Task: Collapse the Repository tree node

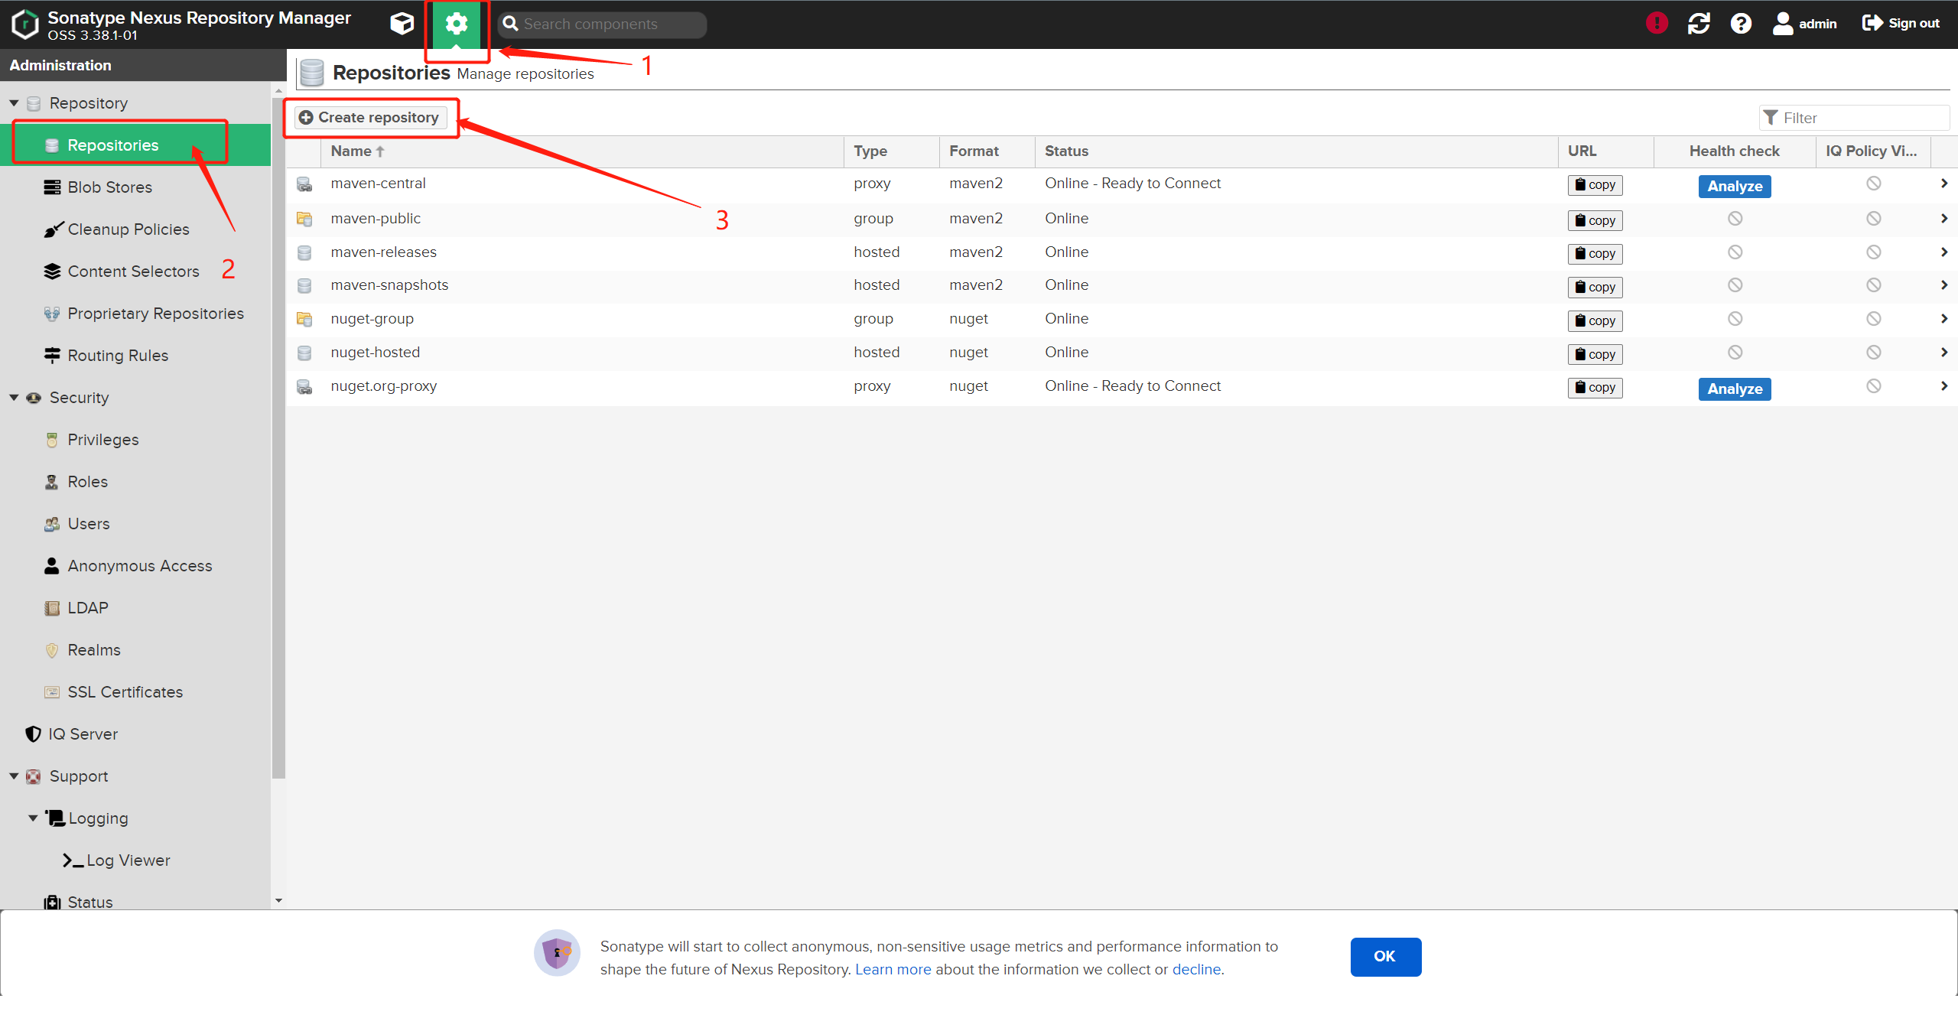Action: 14,102
